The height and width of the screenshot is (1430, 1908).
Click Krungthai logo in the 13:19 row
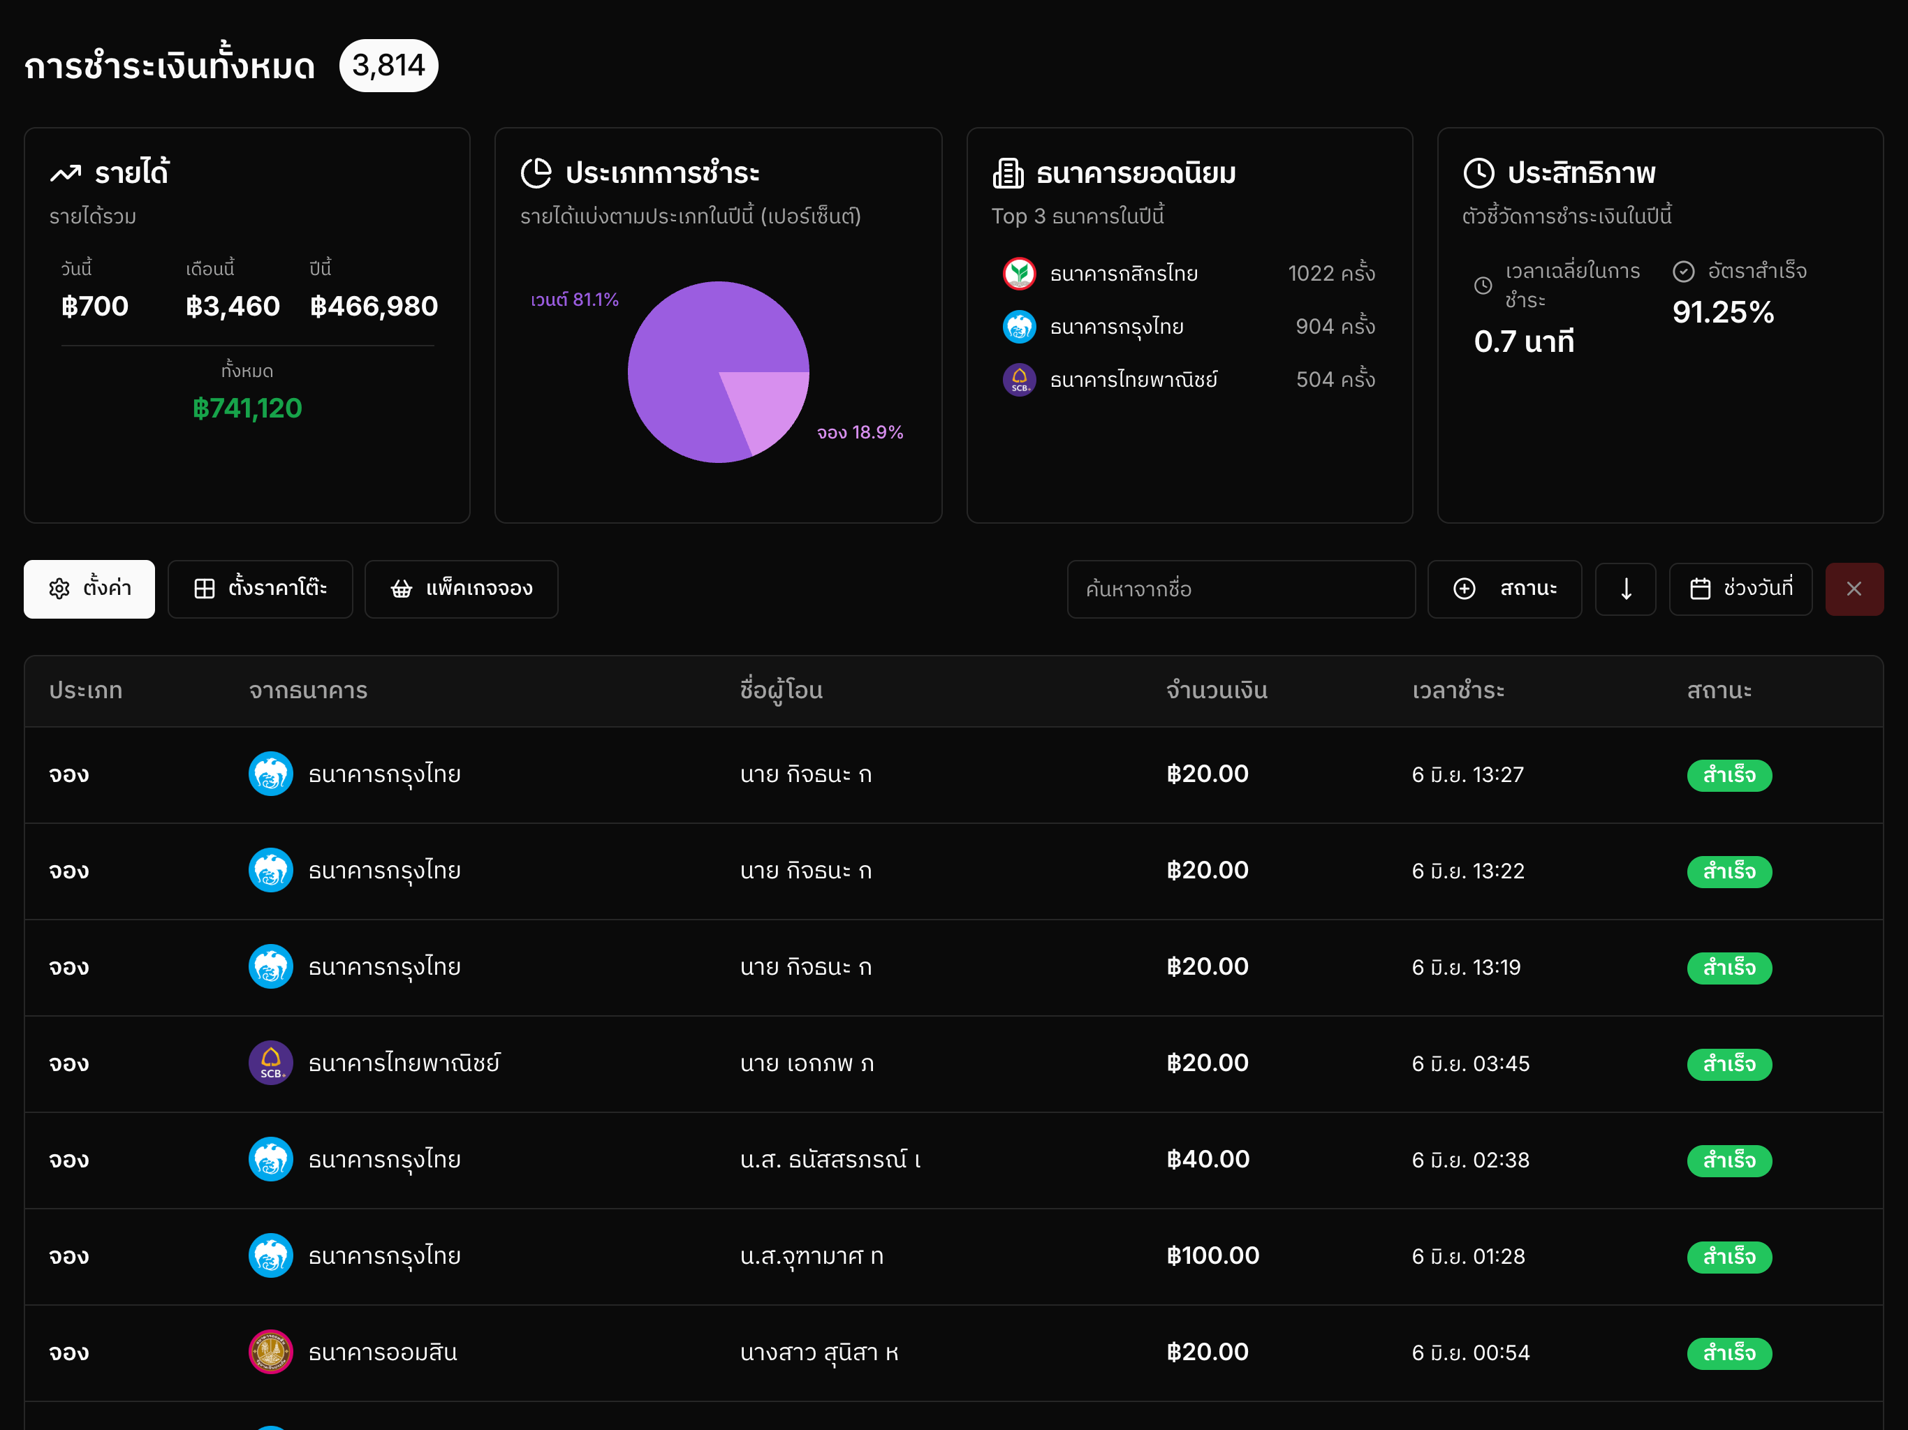coord(271,966)
